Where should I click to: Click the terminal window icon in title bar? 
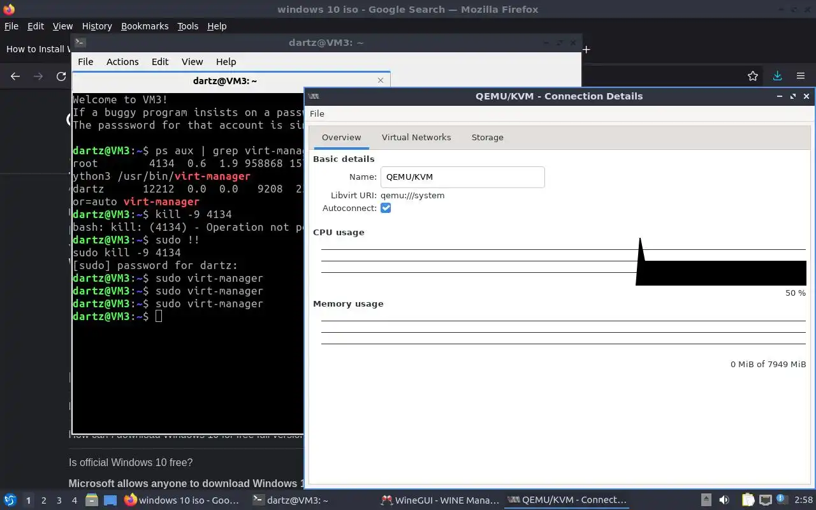click(x=80, y=43)
